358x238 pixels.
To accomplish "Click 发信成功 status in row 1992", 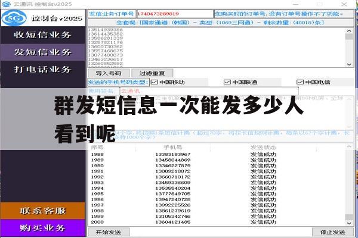I will tap(263, 177).
